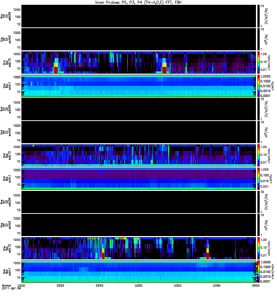Image resolution: width=277 pixels, height=296 pixels.
Task: Click the 'the fff 32 edc34' y-axis label
Action: click(x=6, y=202)
